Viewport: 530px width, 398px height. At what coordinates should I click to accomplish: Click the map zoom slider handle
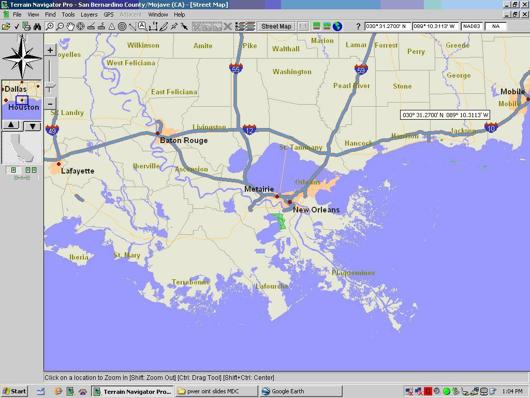(50, 87)
